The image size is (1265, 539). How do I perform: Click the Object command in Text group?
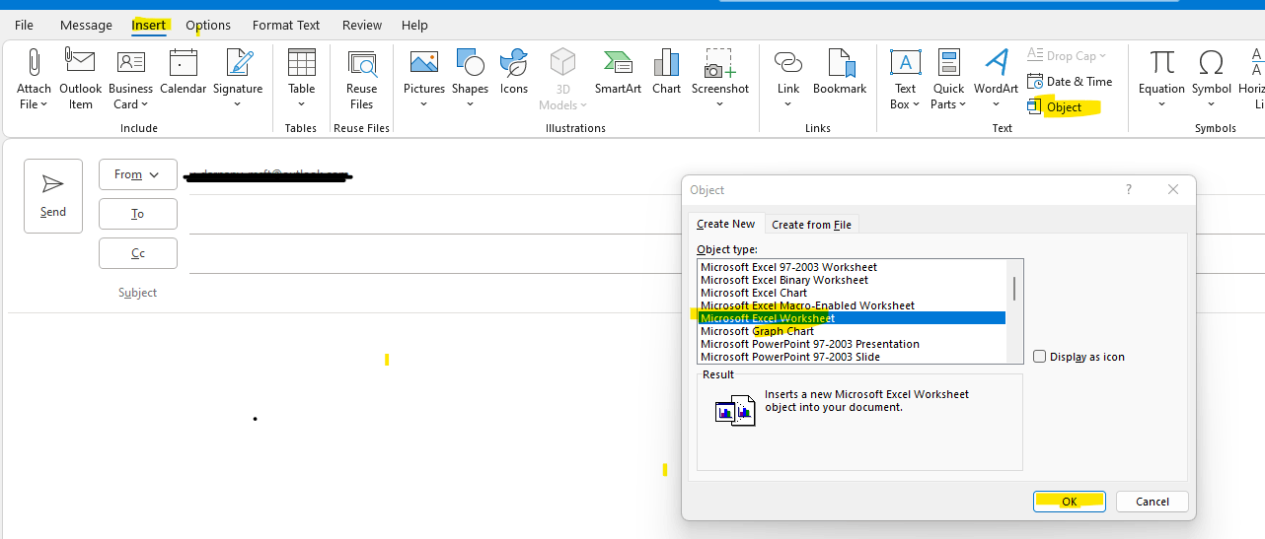(1055, 107)
